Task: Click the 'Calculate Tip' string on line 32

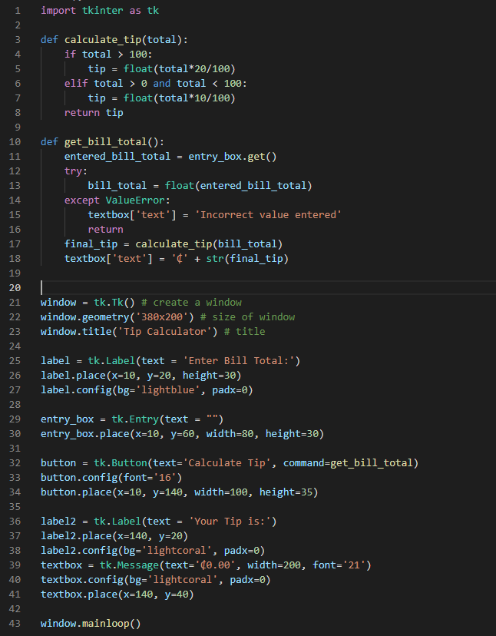Action: click(227, 463)
